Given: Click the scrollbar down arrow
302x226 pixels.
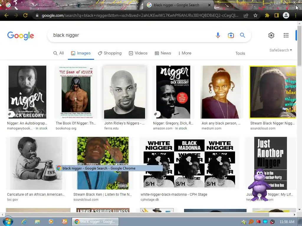Looking at the screenshot, I should point(299,210).
